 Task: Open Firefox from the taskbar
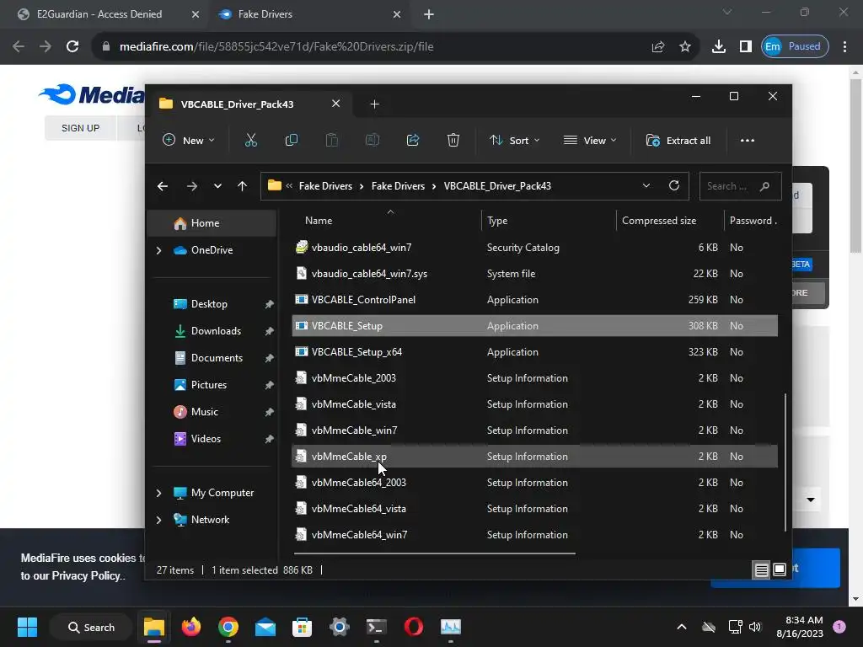click(x=191, y=627)
